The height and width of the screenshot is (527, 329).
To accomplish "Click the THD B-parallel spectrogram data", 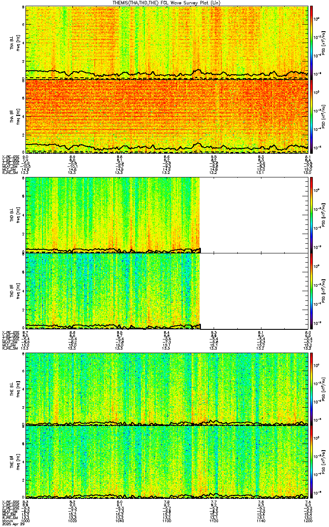I will [x=113, y=291].
